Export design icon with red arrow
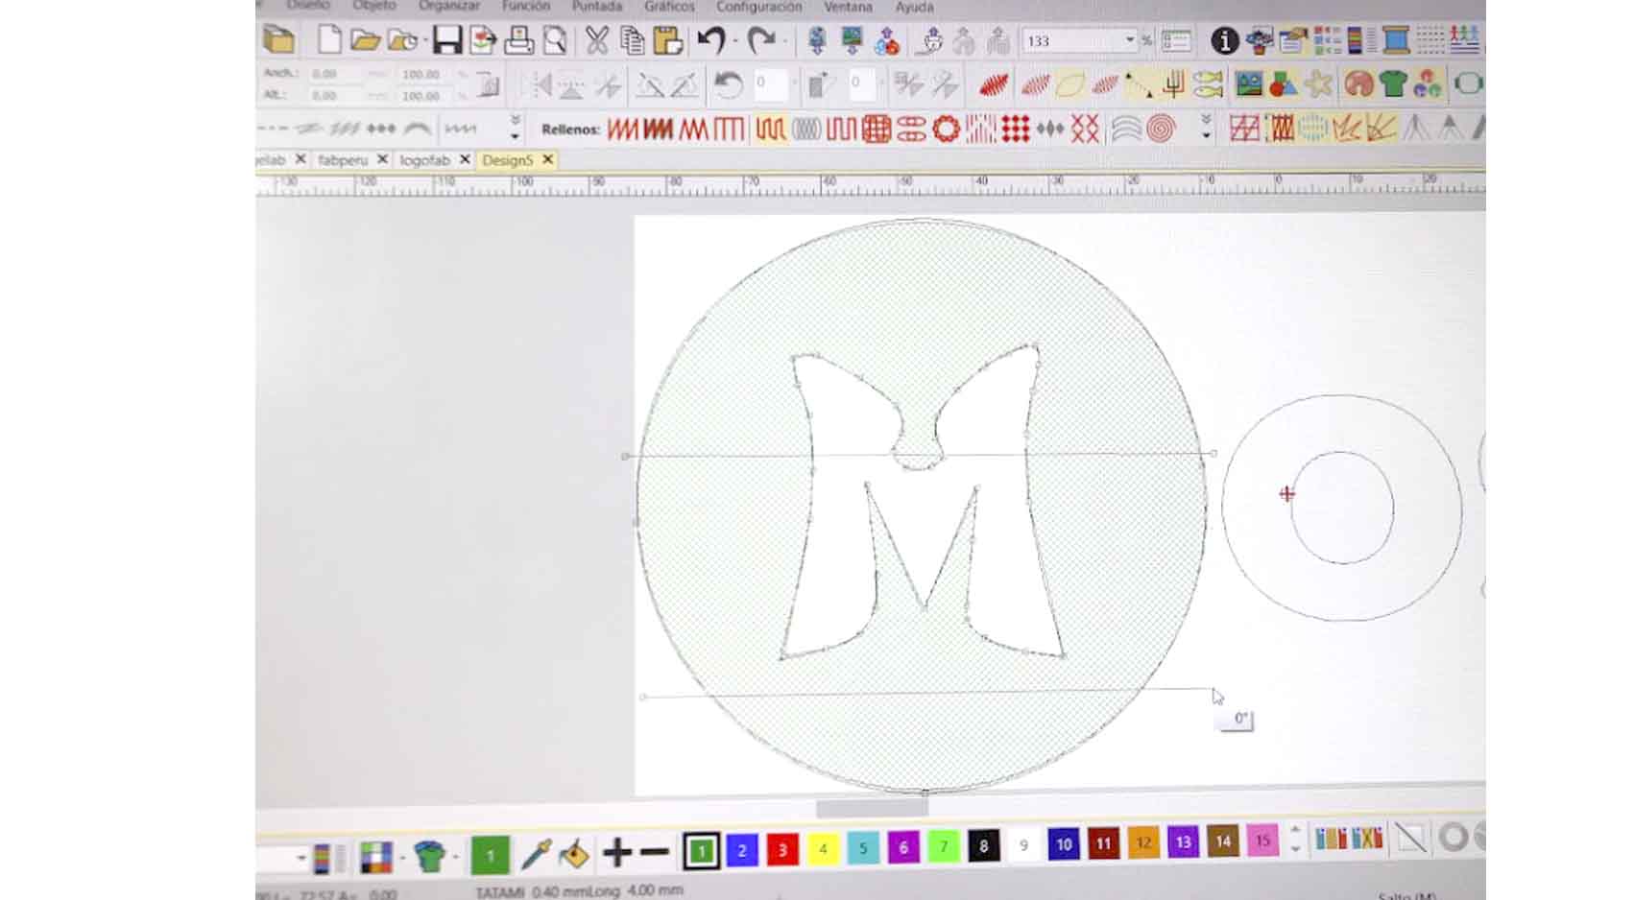1634x900 pixels. click(x=483, y=40)
